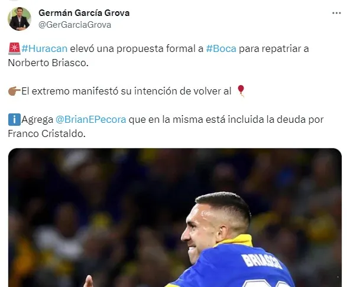Click the phrase 'incluida la deuda por'
This screenshot has height=287, width=347.
pyautogui.click(x=275, y=120)
